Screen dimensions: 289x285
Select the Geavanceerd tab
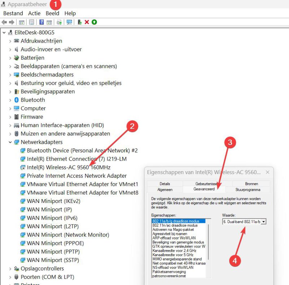[204, 189]
